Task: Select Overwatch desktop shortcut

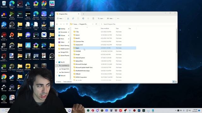Action: pyautogui.click(x=12, y=46)
